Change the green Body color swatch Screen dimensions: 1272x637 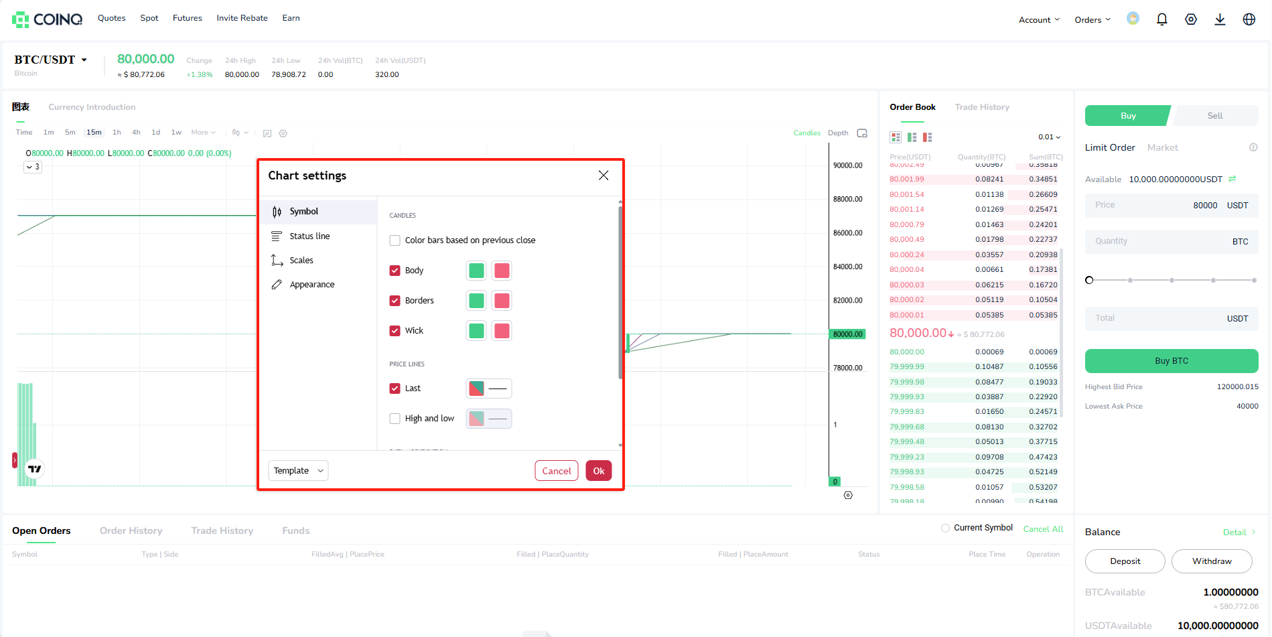pyautogui.click(x=476, y=270)
